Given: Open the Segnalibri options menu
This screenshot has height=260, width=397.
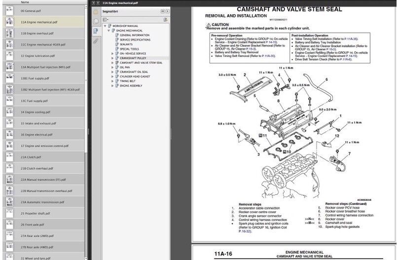Looking at the screenshot, I should click(106, 20).
